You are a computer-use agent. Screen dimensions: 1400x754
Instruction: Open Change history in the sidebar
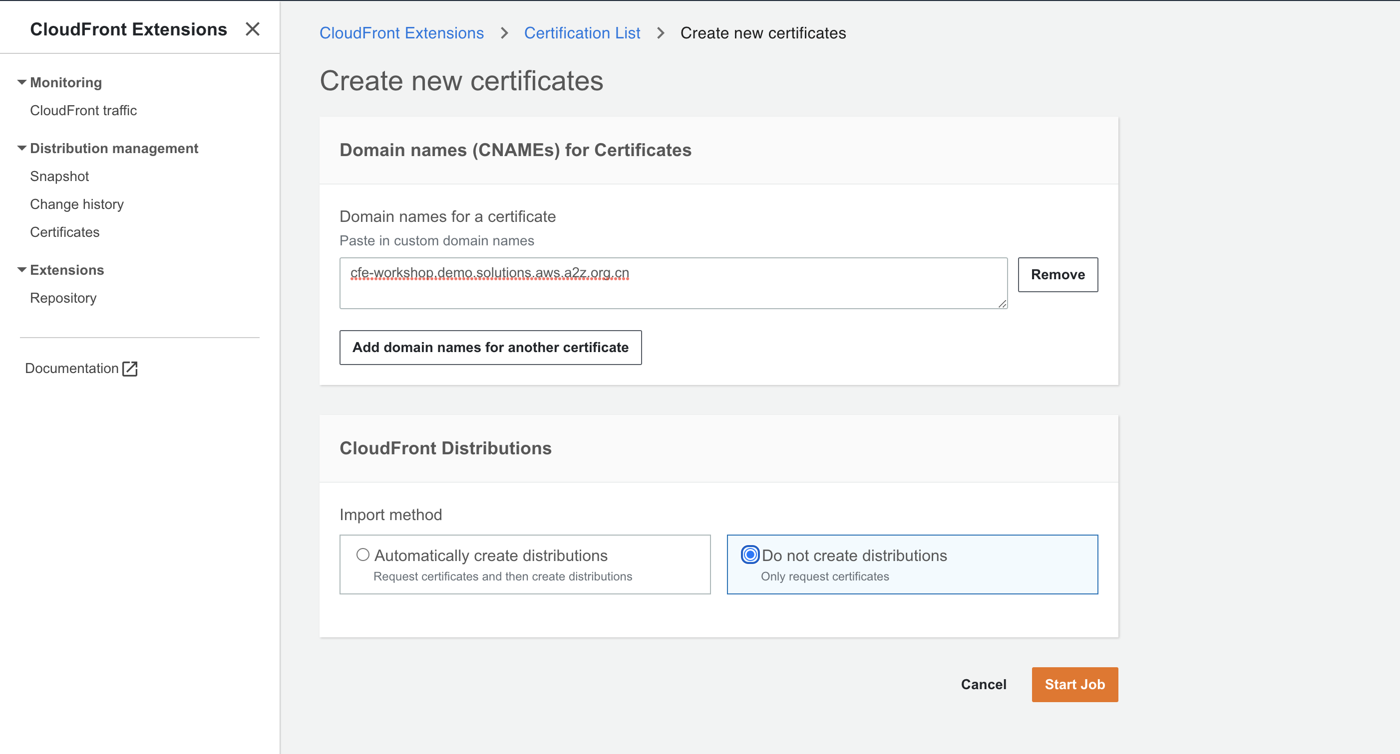[x=76, y=204]
